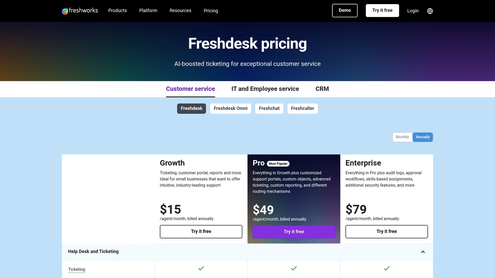Click the Demo button
The height and width of the screenshot is (278, 495).
pos(344,10)
